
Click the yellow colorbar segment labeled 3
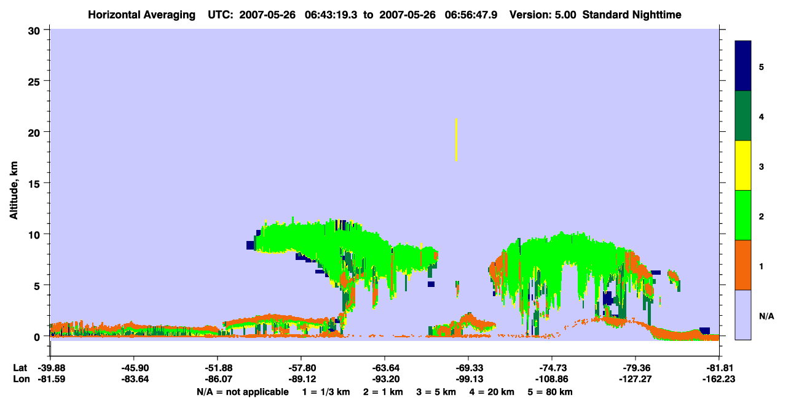[x=743, y=166]
